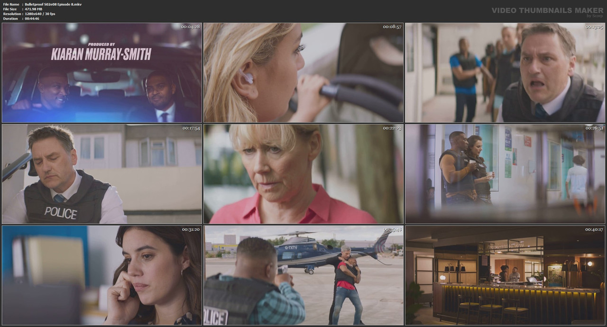Image resolution: width=607 pixels, height=327 pixels.
Task: Open the thumbnail stamped 00:17:54
Action: point(102,174)
